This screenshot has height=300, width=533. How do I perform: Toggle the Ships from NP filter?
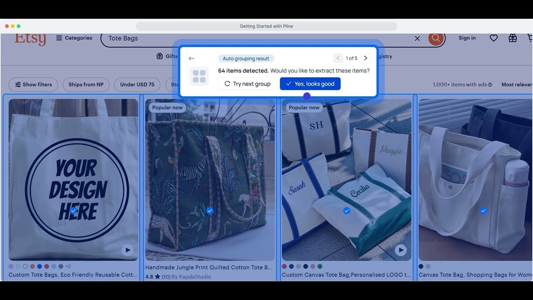[86, 85]
